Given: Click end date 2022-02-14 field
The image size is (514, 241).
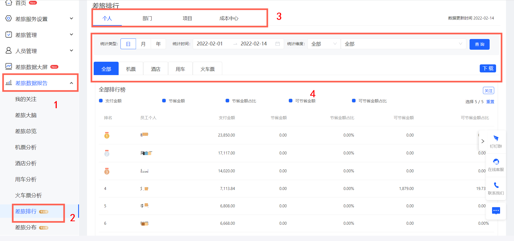Looking at the screenshot, I should pyautogui.click(x=254, y=44).
